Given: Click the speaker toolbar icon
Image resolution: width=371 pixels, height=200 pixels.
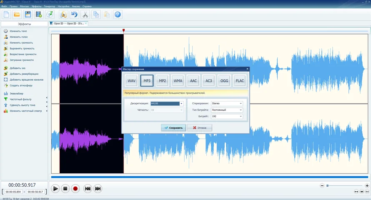Looking at the screenshot, I should [63, 15].
